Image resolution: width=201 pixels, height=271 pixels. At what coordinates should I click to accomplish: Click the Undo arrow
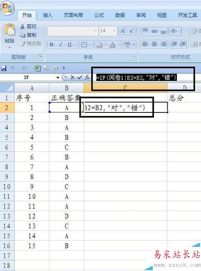[x=12, y=68]
